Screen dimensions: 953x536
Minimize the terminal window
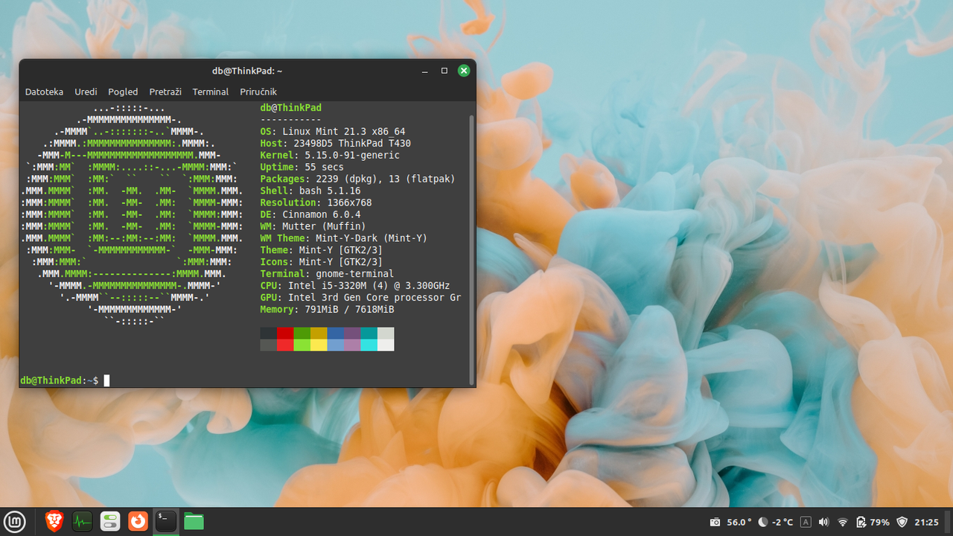(424, 71)
